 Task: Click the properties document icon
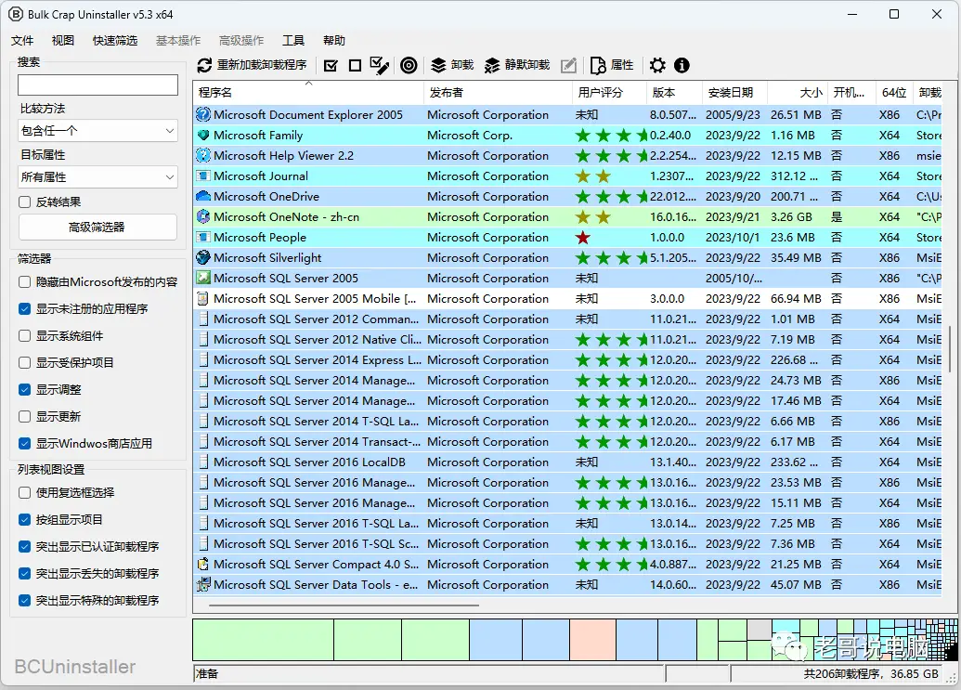[598, 65]
